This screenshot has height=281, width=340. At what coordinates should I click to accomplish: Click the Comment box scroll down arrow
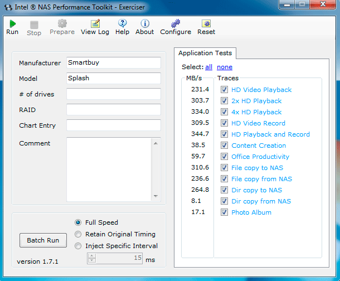coord(156,195)
